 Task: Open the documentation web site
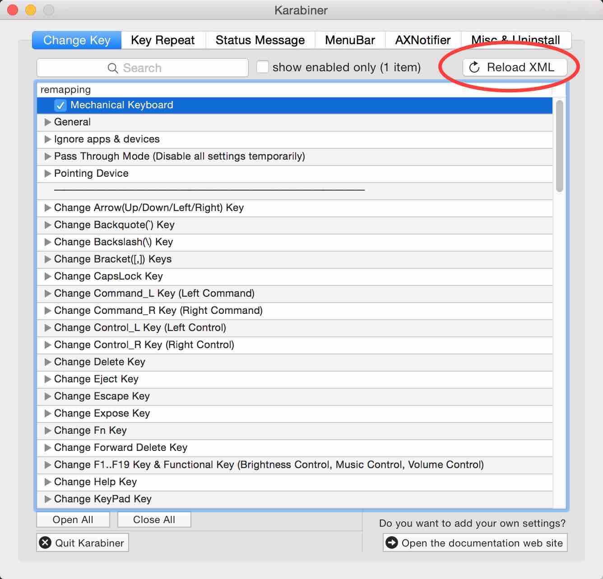tap(475, 542)
